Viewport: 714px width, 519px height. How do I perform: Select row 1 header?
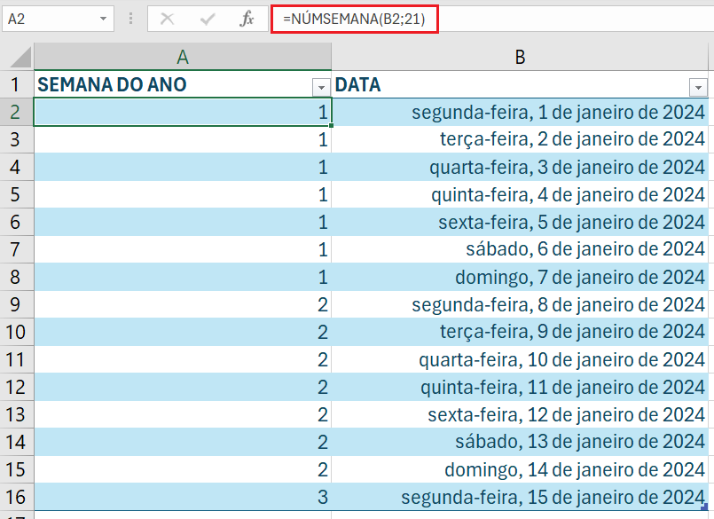(16, 85)
